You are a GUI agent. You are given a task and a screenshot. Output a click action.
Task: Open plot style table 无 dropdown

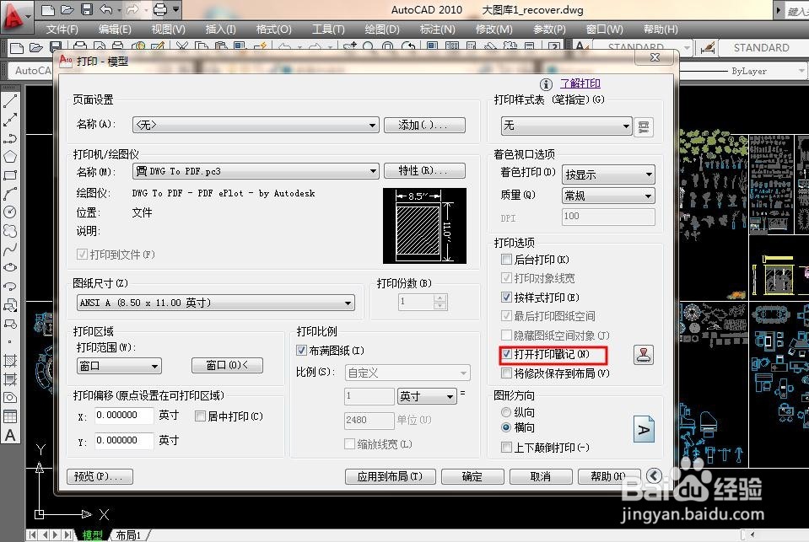[x=567, y=126]
